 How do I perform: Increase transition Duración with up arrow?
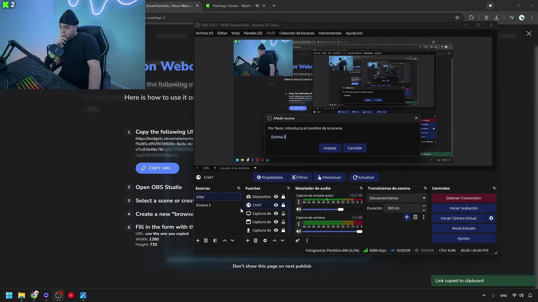(x=424, y=206)
